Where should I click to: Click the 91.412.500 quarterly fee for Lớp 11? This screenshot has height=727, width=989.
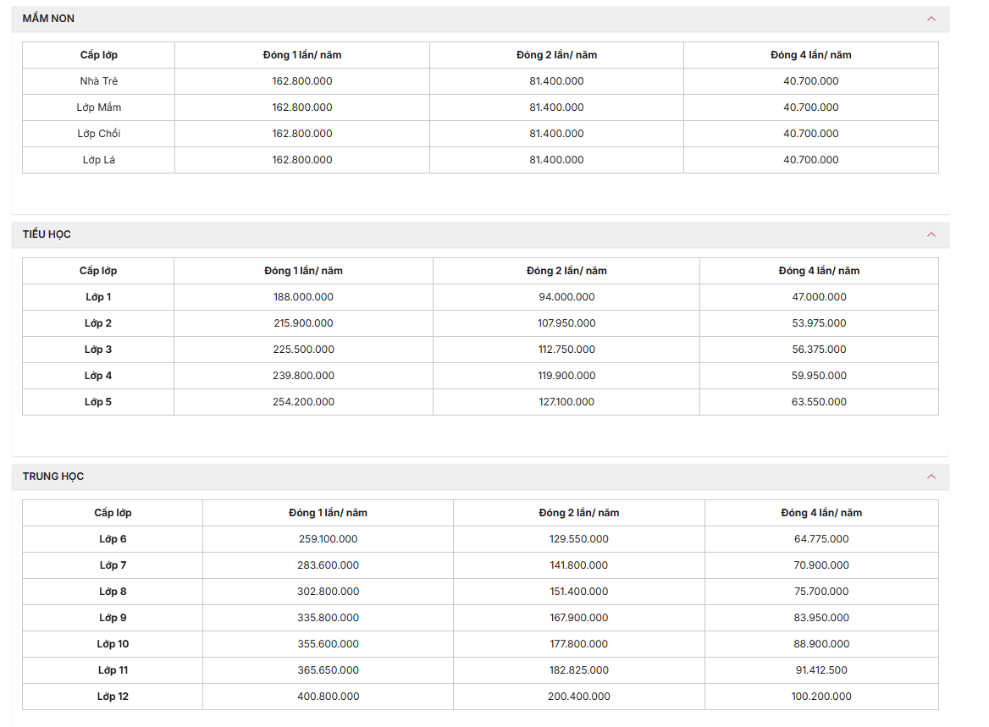821,670
